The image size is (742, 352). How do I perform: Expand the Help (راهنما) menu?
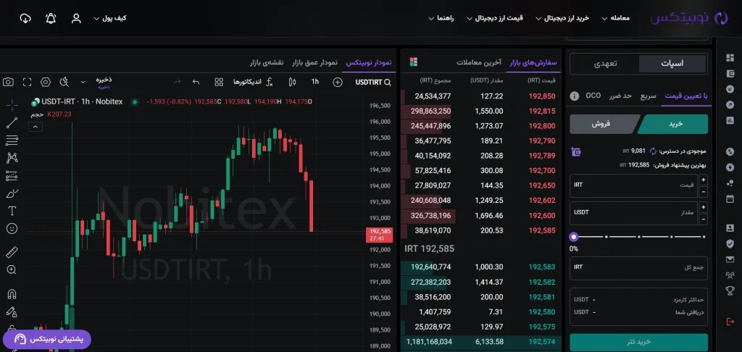coord(441,18)
